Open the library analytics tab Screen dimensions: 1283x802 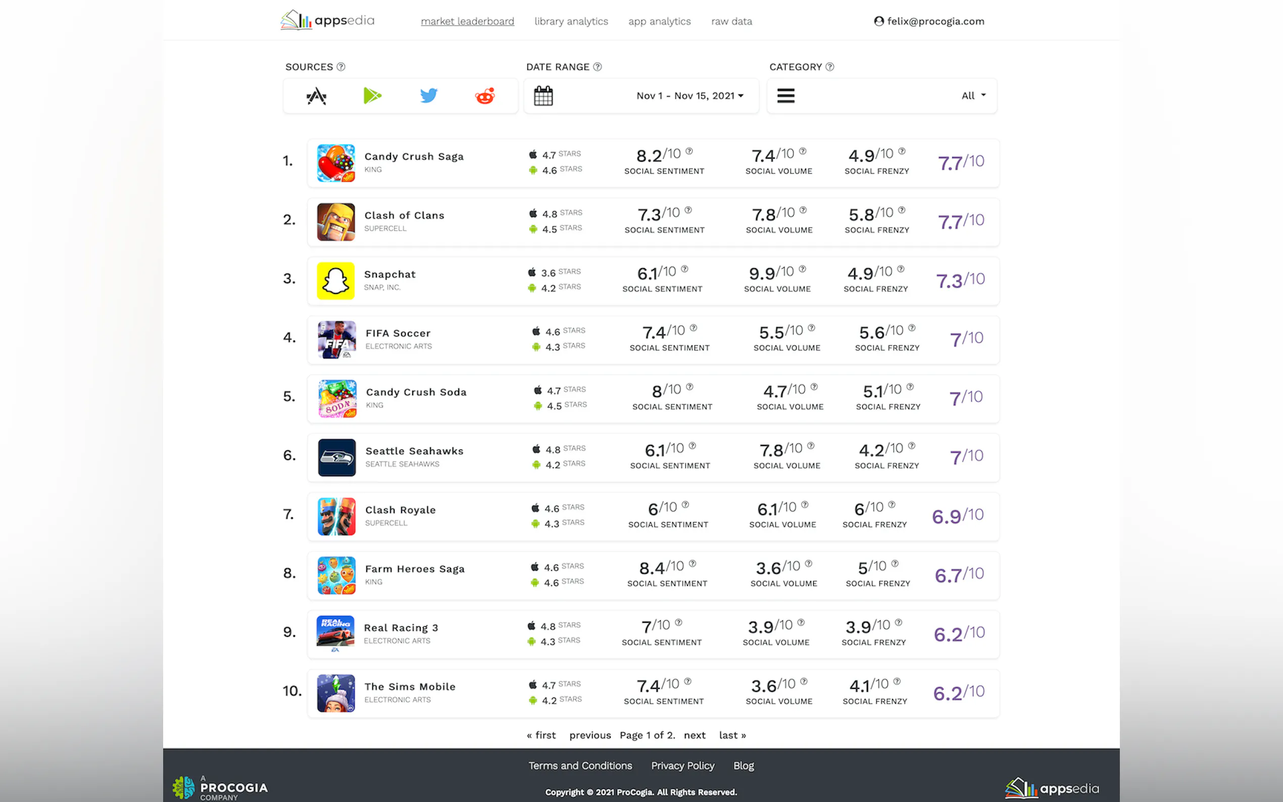coord(571,21)
